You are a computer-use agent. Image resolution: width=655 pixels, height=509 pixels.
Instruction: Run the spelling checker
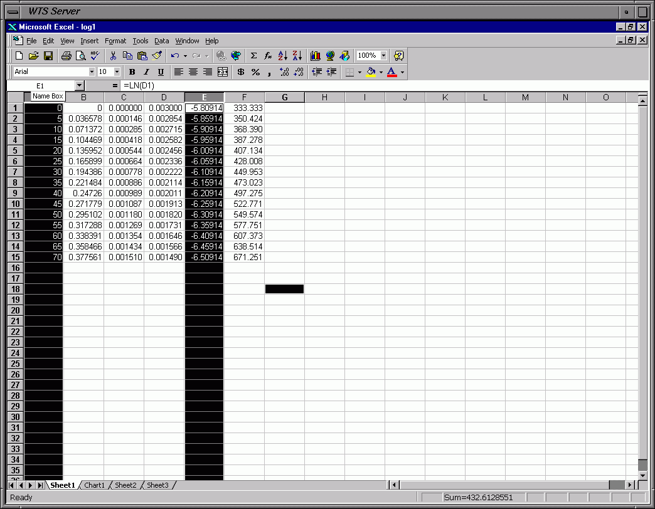tap(94, 55)
